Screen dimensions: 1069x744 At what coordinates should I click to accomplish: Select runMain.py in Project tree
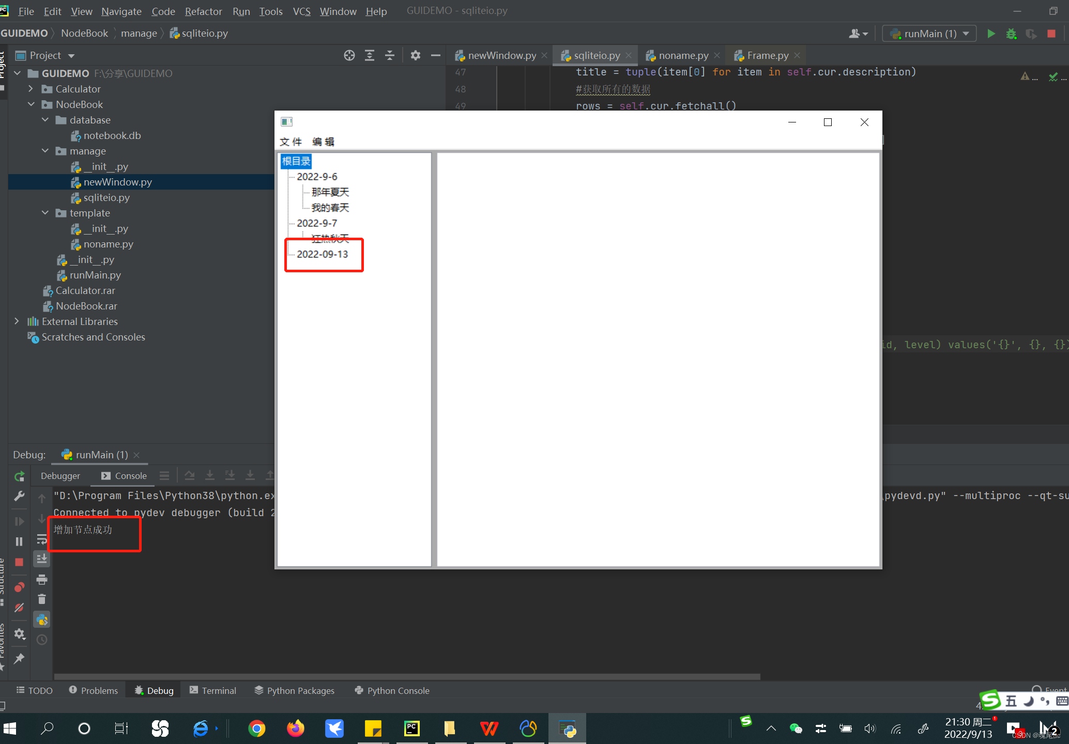[x=95, y=275]
